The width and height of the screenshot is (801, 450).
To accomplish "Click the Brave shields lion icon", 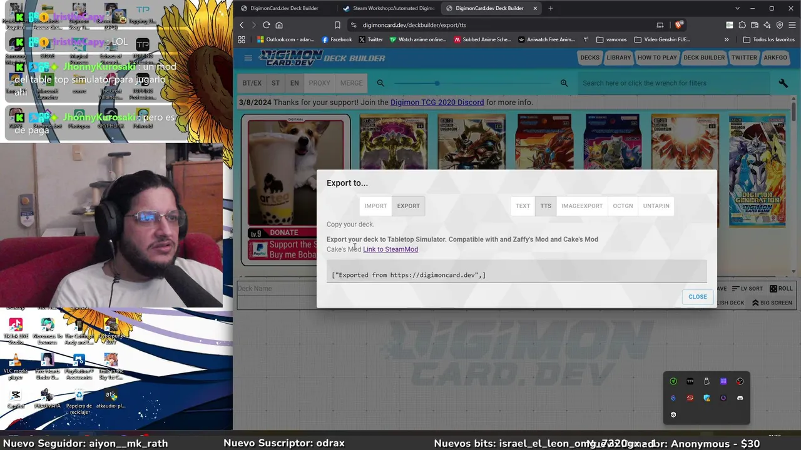I will [679, 25].
